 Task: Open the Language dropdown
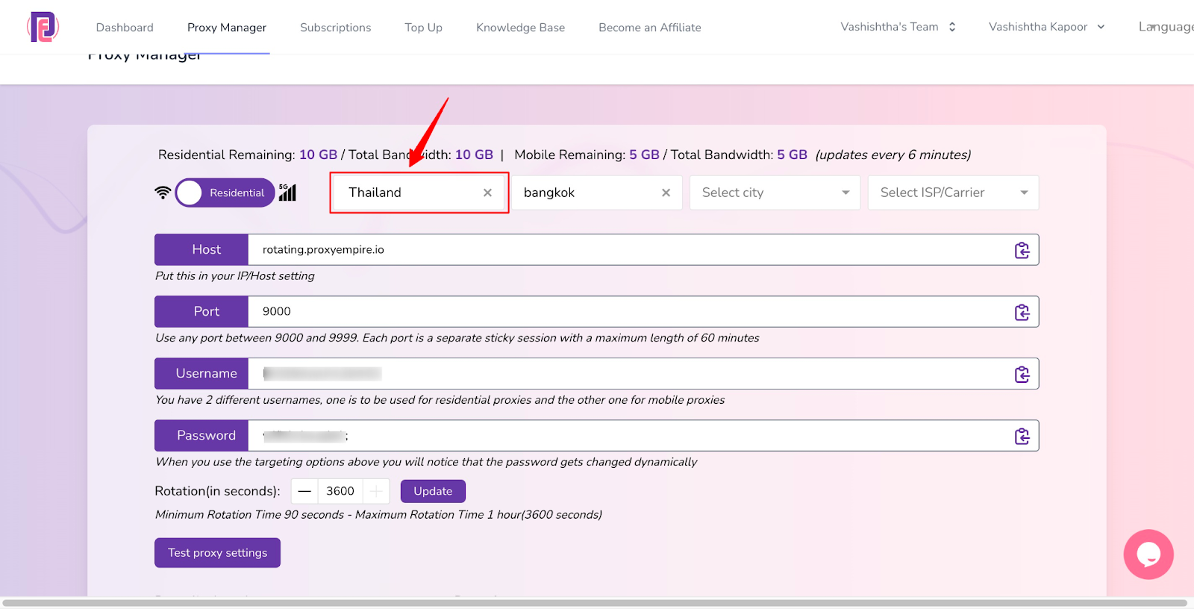[1166, 27]
